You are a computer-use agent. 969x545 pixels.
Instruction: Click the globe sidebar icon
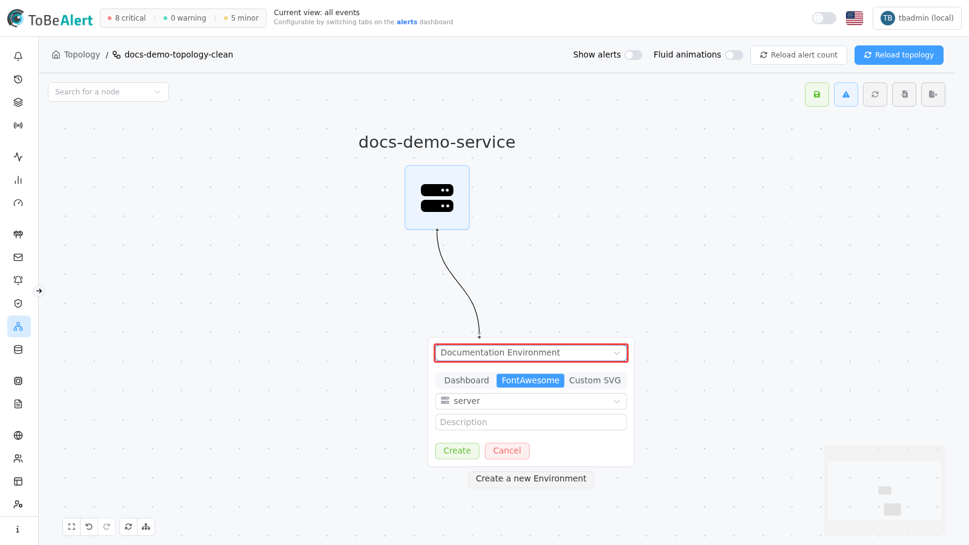click(18, 435)
